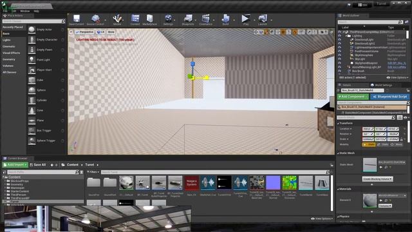Select the Sphere Trigger actor
Image resolution: width=412 pixels, height=232 pixels.
coord(46,140)
